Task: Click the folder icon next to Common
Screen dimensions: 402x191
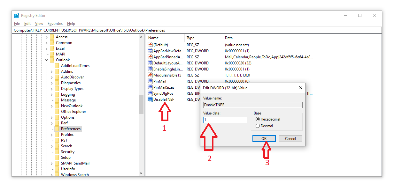Action: pos(52,43)
